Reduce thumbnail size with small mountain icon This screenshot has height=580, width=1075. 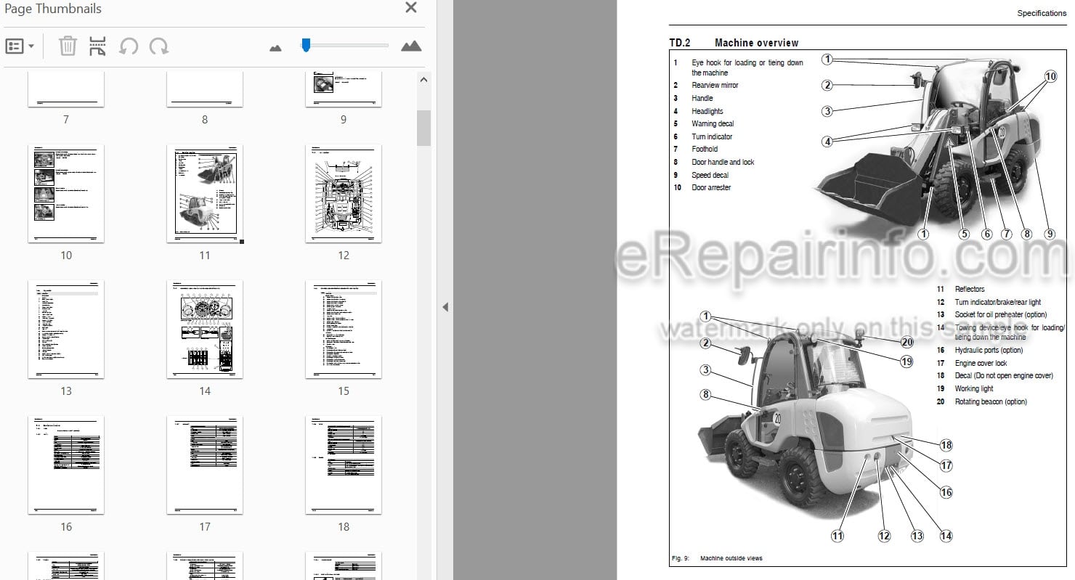point(275,48)
